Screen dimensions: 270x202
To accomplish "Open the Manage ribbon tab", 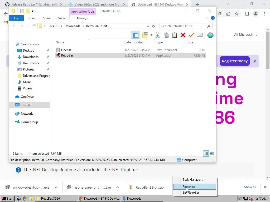I will pyautogui.click(x=83, y=18).
